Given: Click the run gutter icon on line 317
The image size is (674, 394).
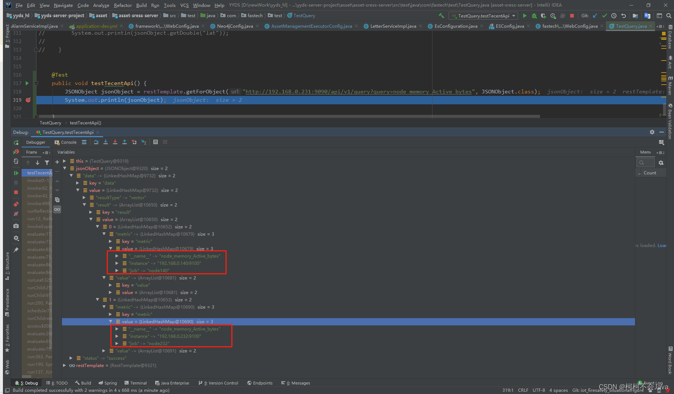Looking at the screenshot, I should pyautogui.click(x=27, y=83).
